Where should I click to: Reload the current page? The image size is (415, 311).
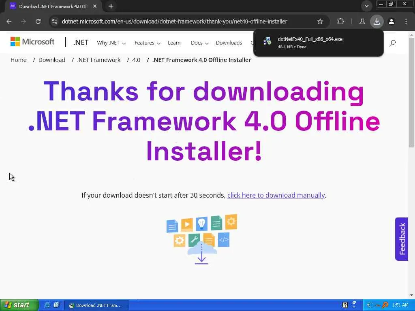38,21
